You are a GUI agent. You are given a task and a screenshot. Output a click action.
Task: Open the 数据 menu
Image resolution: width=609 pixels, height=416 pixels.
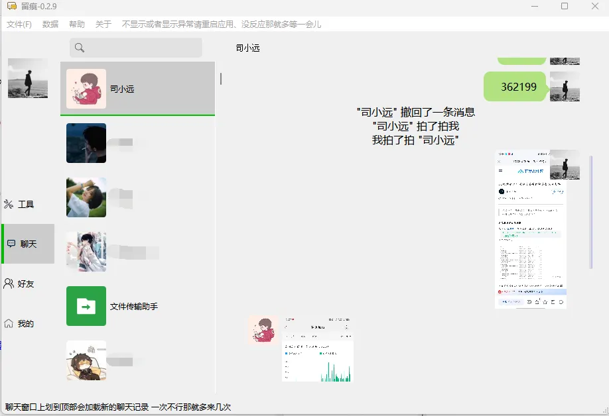[50, 25]
